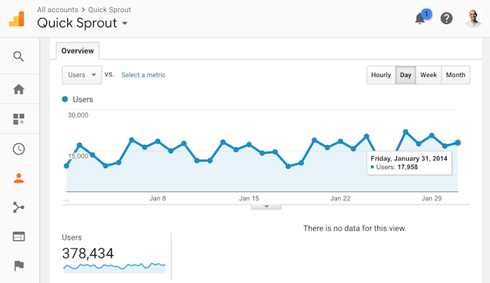Select the Day granularity button
Image resolution: width=490 pixels, height=283 pixels.
click(x=405, y=75)
